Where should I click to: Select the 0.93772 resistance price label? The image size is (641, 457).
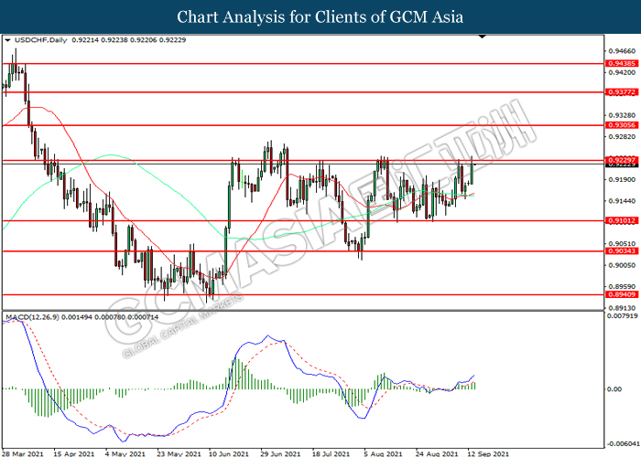622,92
